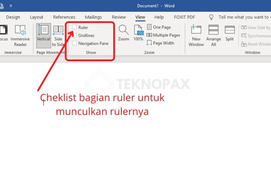The width and height of the screenshot is (271, 169).
Task: Open a New Window
Action: pos(196,35)
